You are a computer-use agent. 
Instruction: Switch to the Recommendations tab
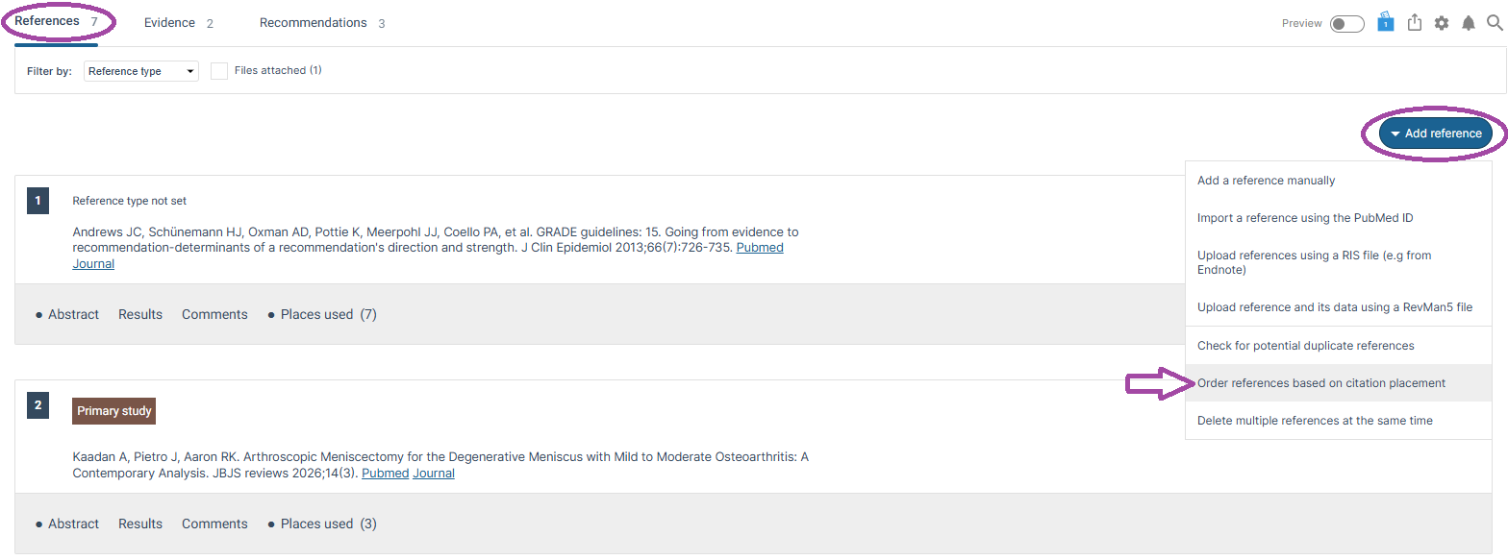click(314, 23)
